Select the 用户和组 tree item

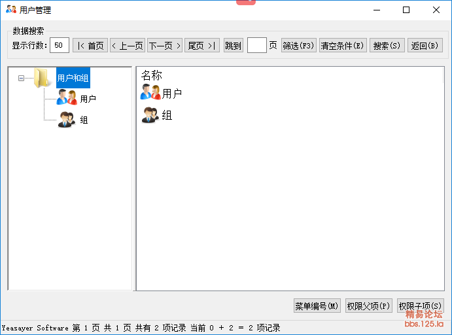[x=73, y=78]
